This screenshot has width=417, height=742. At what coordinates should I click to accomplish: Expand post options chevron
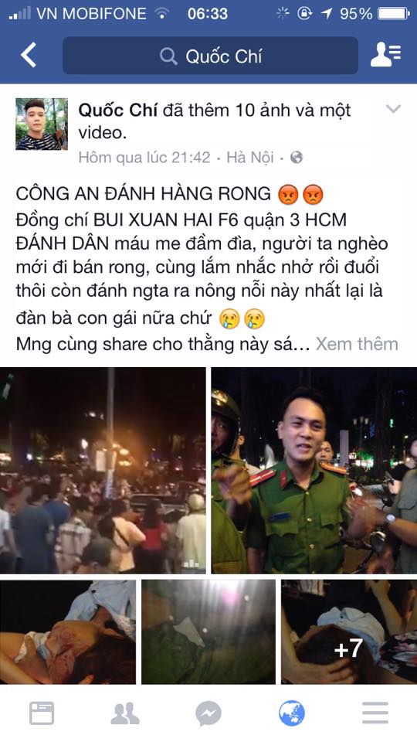pos(393,109)
